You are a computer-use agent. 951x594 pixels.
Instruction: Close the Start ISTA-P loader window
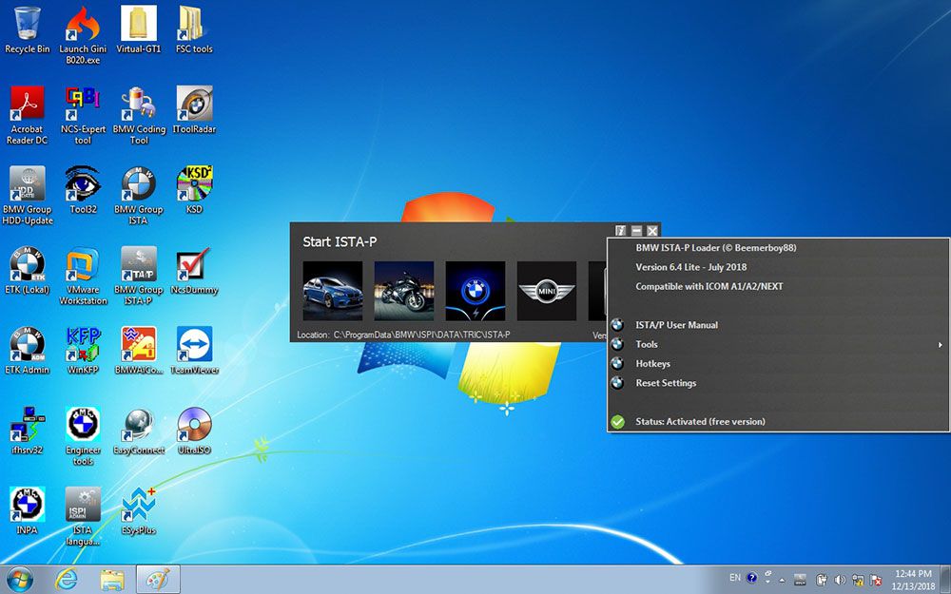(x=652, y=230)
